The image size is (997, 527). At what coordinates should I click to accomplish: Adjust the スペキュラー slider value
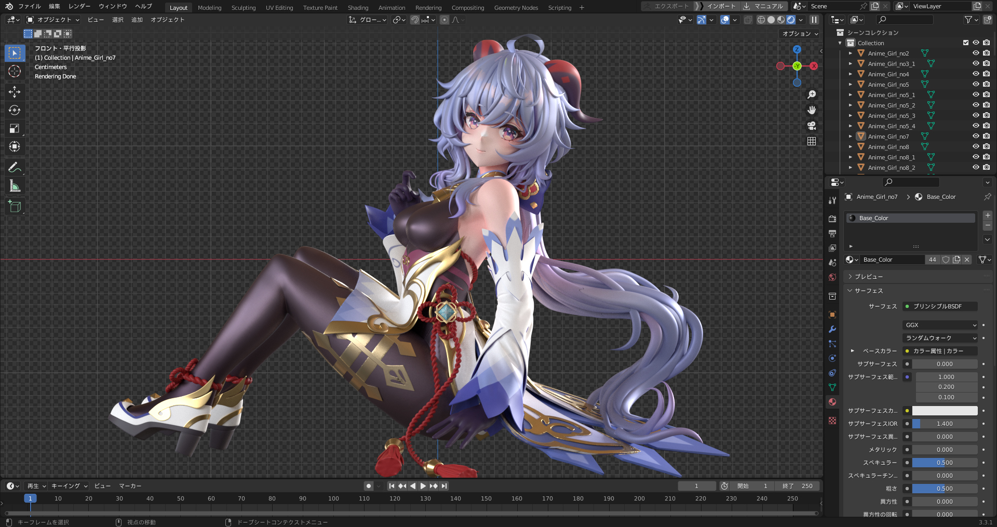(945, 463)
